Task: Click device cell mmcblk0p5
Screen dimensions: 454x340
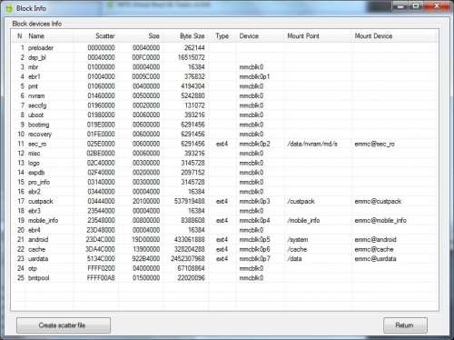Action: click(254, 240)
